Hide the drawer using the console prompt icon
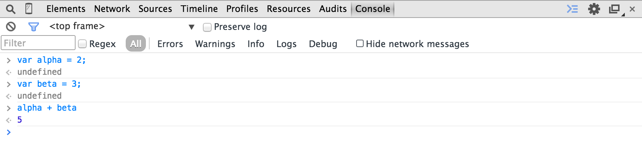This screenshot has width=642, height=148. coord(572,9)
